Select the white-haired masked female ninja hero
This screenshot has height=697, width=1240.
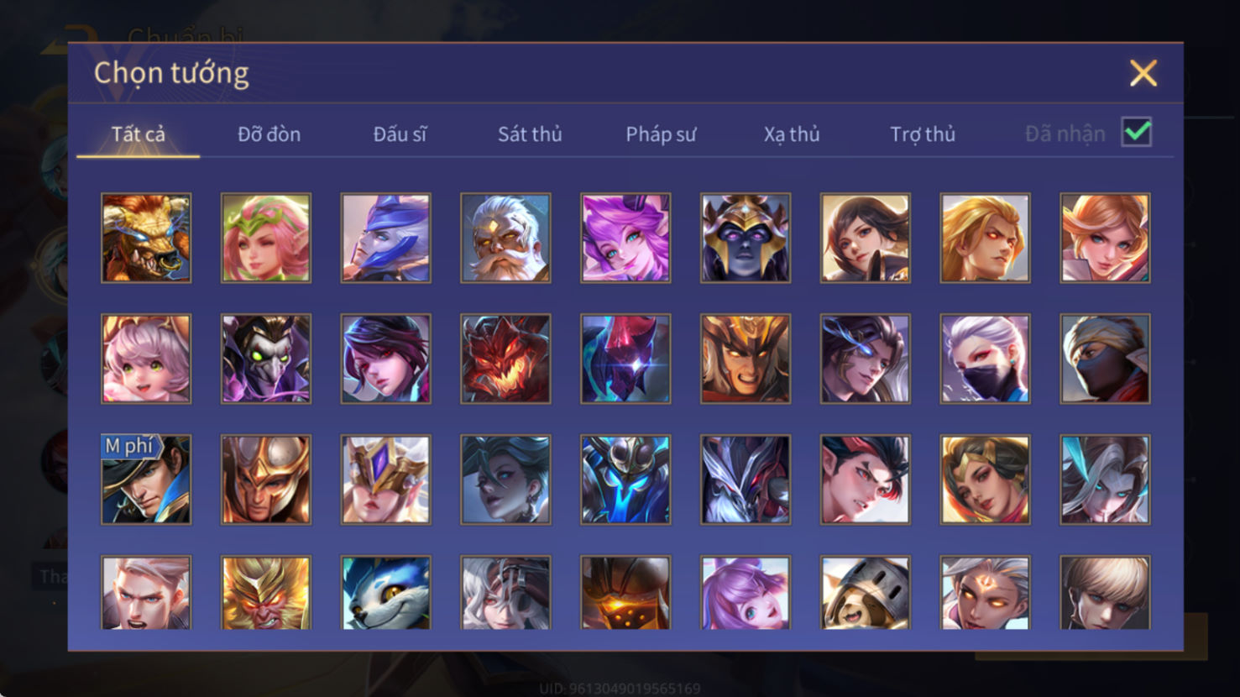tap(985, 359)
